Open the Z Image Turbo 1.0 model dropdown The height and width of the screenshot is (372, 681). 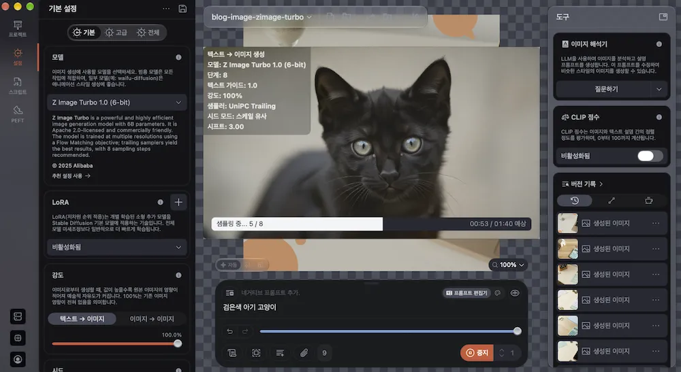pos(117,102)
